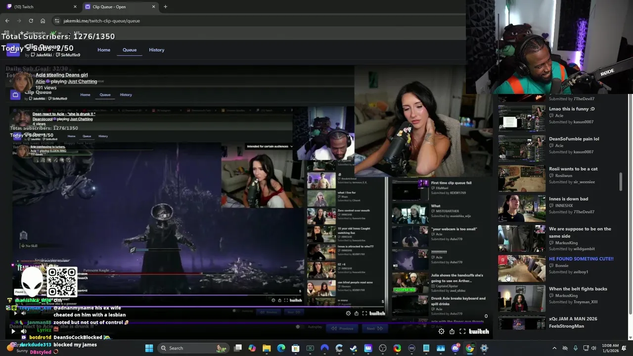Delete the HE FOUND SOMETING CUTE clip
Image resolution: width=633 pixels, height=356 pixels.
click(503, 260)
